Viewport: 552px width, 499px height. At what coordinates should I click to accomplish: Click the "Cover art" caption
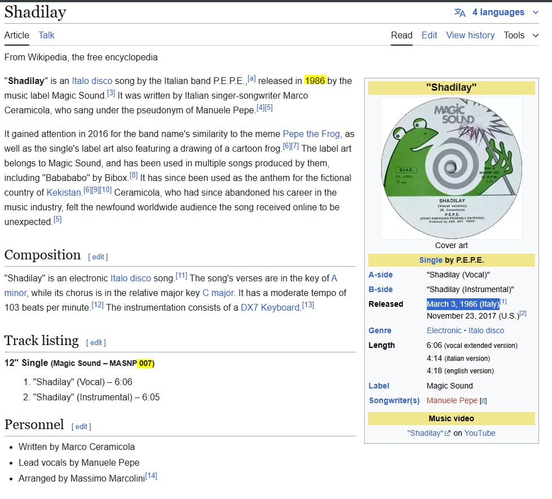click(451, 245)
